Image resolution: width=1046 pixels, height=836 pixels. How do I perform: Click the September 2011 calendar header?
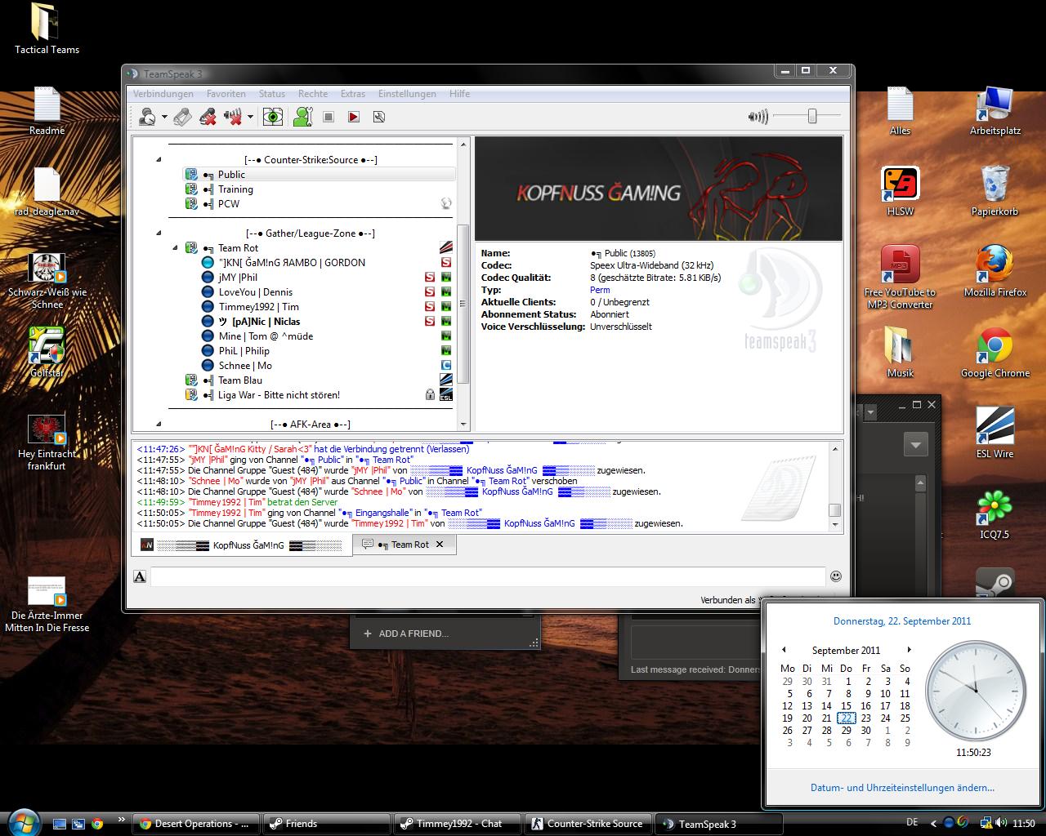(846, 651)
